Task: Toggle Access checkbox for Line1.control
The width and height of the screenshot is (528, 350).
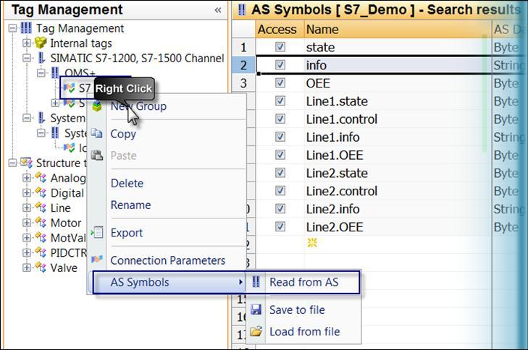Action: point(280,119)
